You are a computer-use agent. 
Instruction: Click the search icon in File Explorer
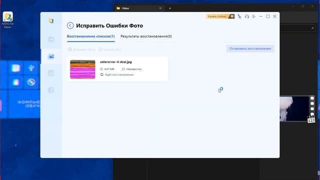point(312,28)
